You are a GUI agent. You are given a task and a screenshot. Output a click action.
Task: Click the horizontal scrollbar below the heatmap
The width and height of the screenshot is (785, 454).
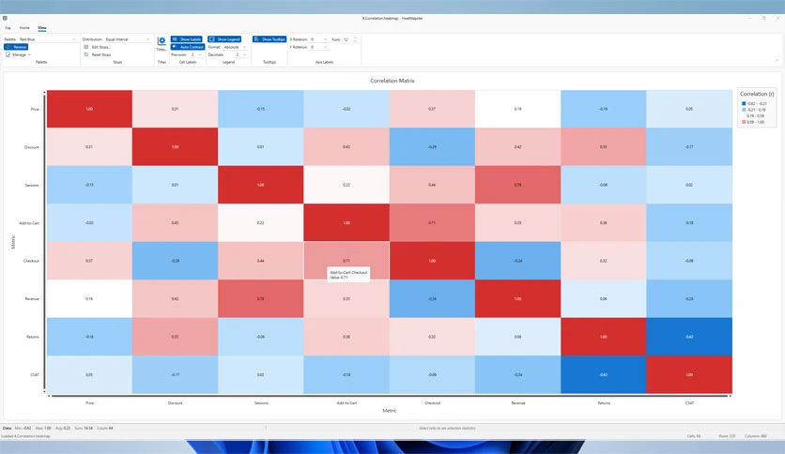(390, 396)
